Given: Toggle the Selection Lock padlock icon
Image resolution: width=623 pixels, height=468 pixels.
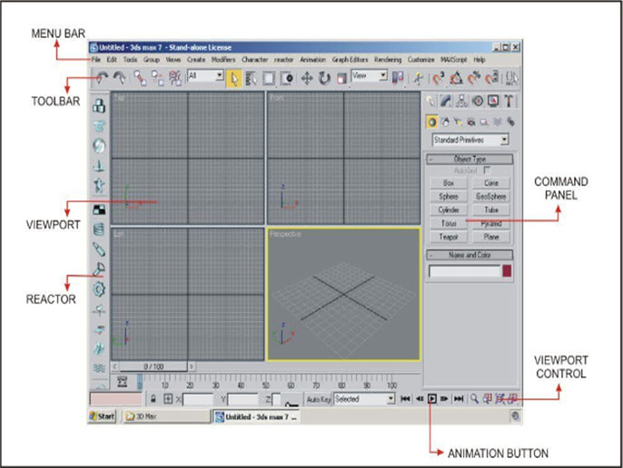Looking at the screenshot, I should (x=153, y=399).
